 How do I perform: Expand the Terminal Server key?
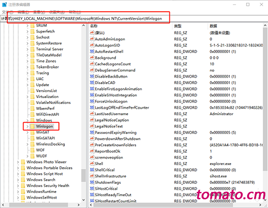coord(27,49)
